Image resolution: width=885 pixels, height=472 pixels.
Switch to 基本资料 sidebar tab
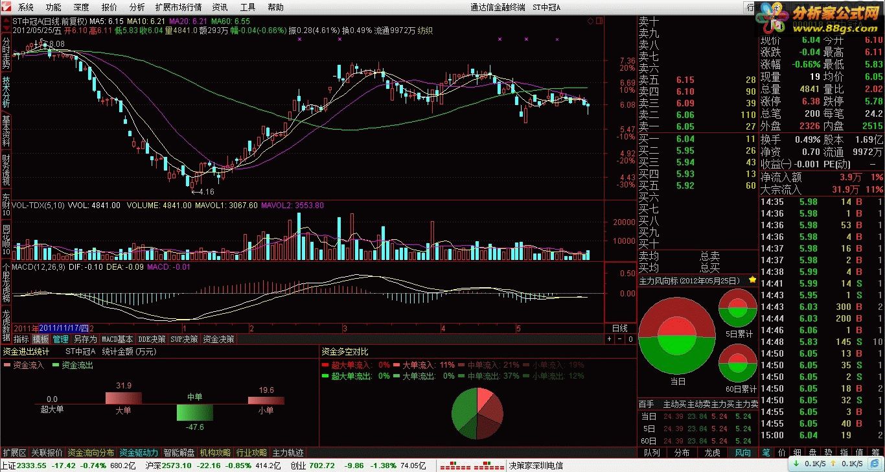pos(6,131)
